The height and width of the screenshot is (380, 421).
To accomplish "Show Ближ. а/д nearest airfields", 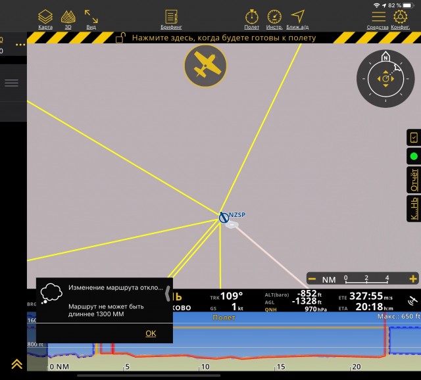I will pyautogui.click(x=298, y=19).
